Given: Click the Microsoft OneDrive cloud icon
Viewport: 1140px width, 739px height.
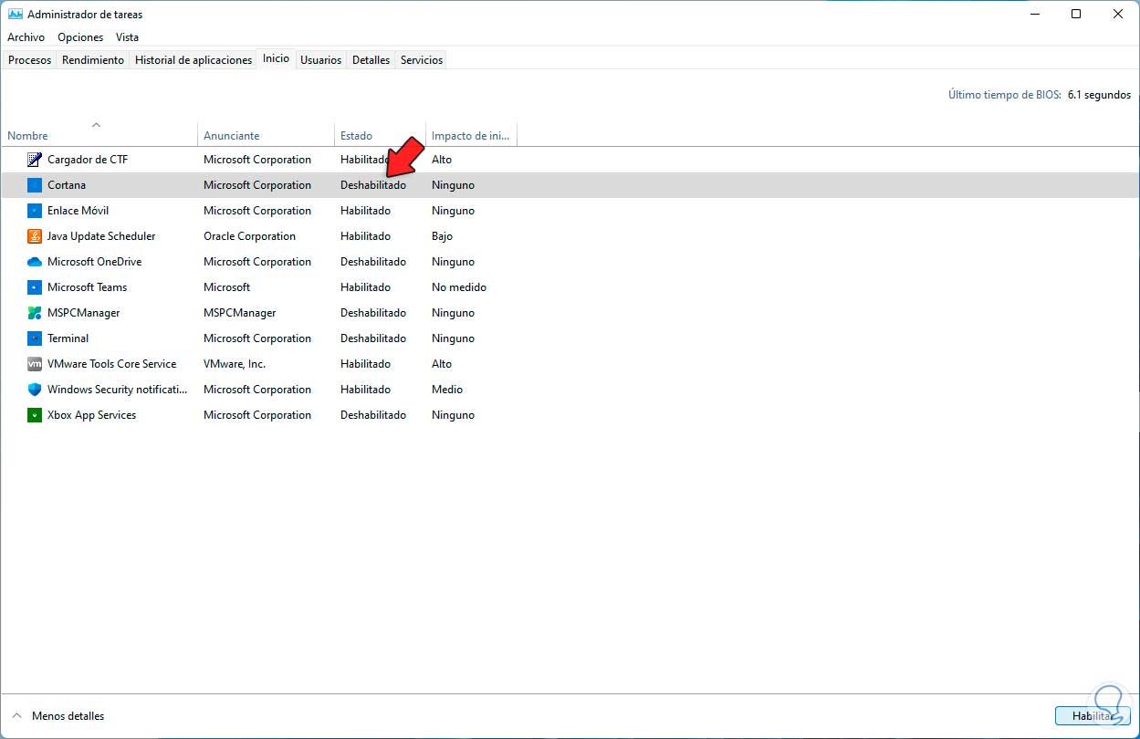Looking at the screenshot, I should (35, 262).
